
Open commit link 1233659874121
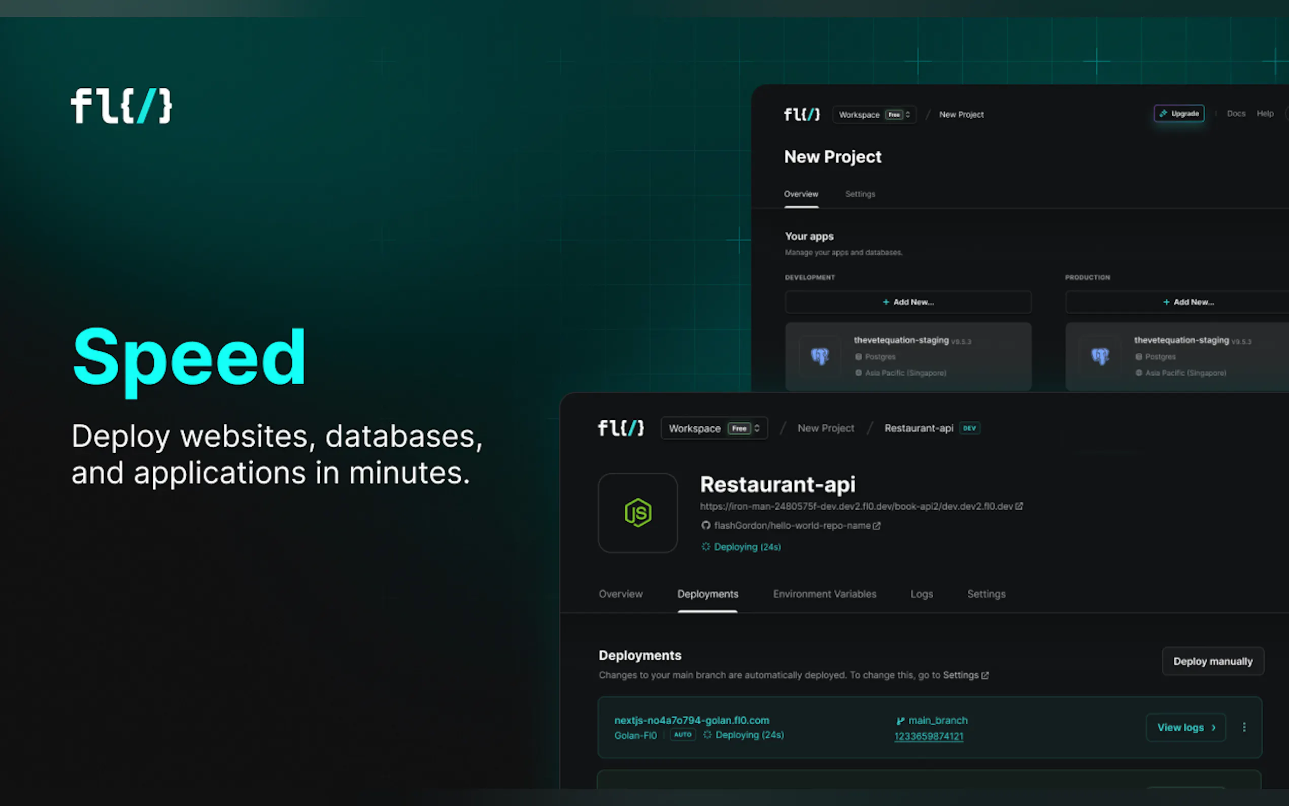tap(928, 736)
